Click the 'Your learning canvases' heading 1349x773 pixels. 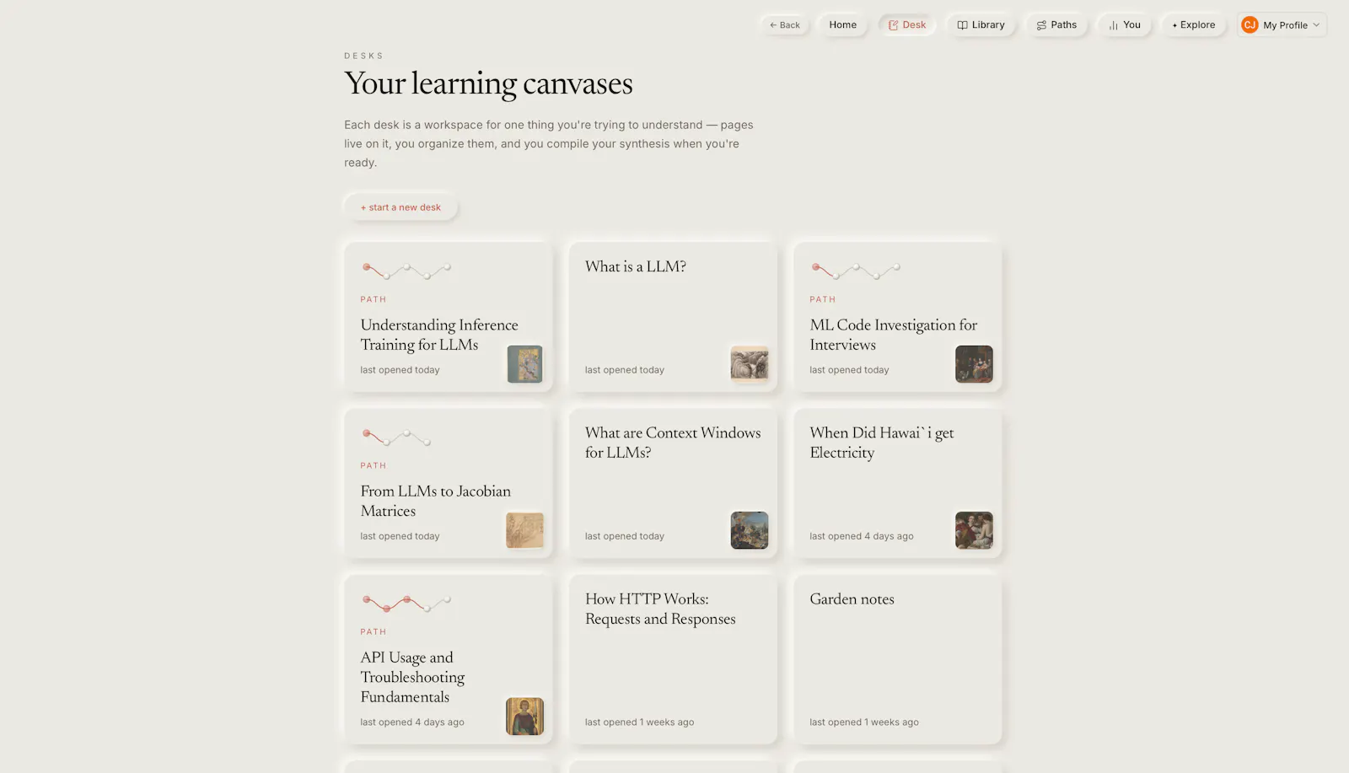coord(488,84)
